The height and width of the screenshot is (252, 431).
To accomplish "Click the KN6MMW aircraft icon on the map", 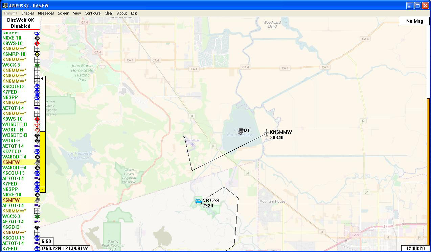I will coord(267,133).
